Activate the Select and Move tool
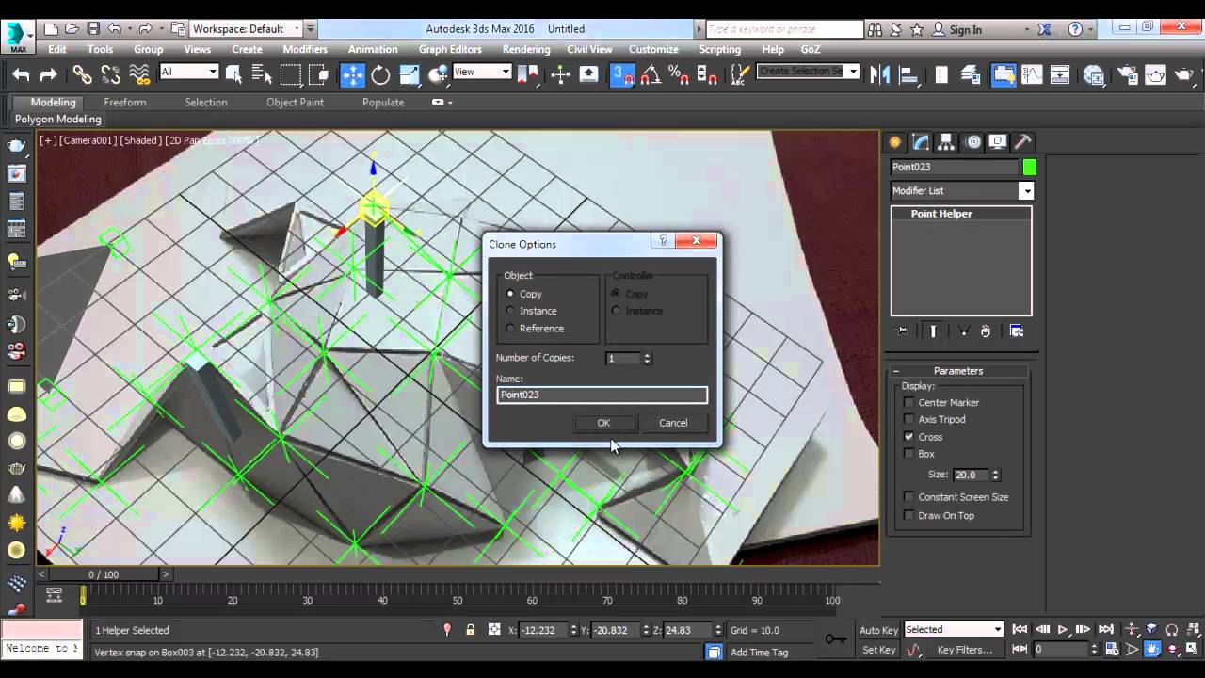 pyautogui.click(x=352, y=74)
